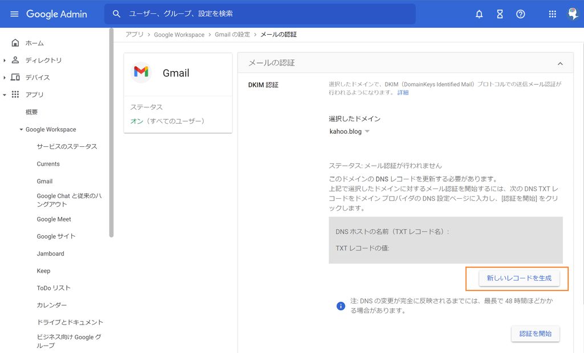Click the home icon in sidebar
The width and height of the screenshot is (584, 353).
coord(15,43)
